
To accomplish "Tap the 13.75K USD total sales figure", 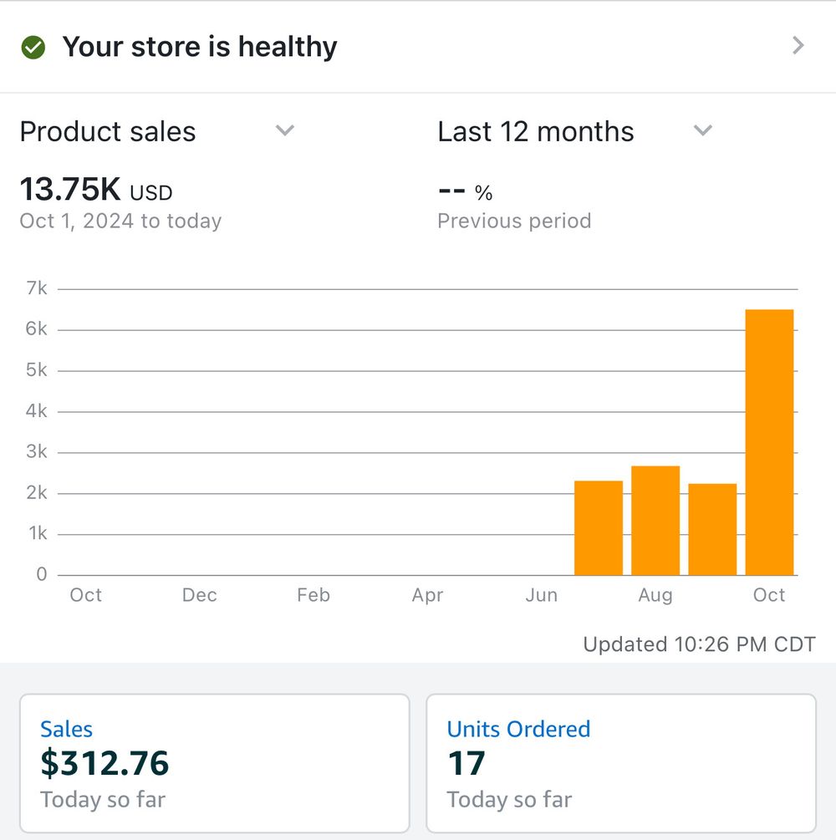I will click(96, 190).
